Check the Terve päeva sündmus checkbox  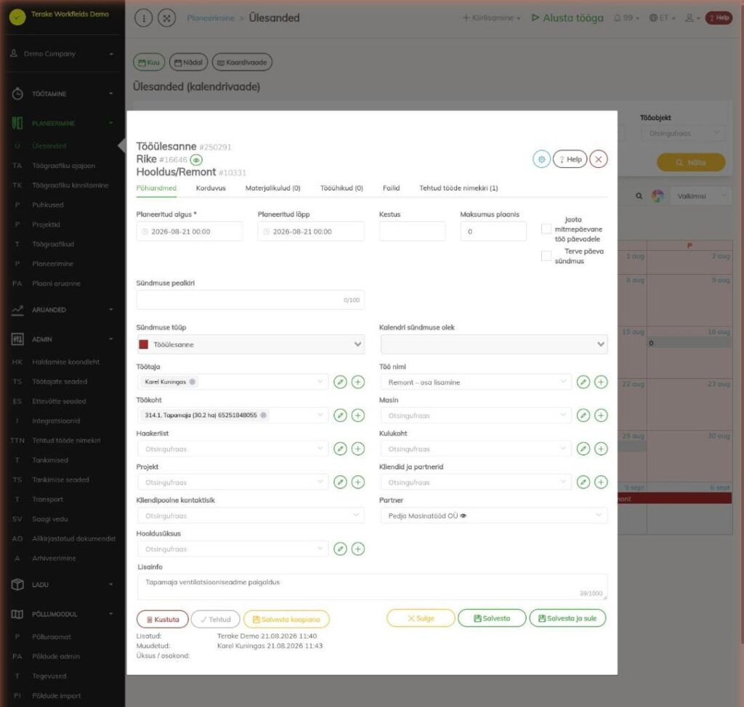(546, 256)
